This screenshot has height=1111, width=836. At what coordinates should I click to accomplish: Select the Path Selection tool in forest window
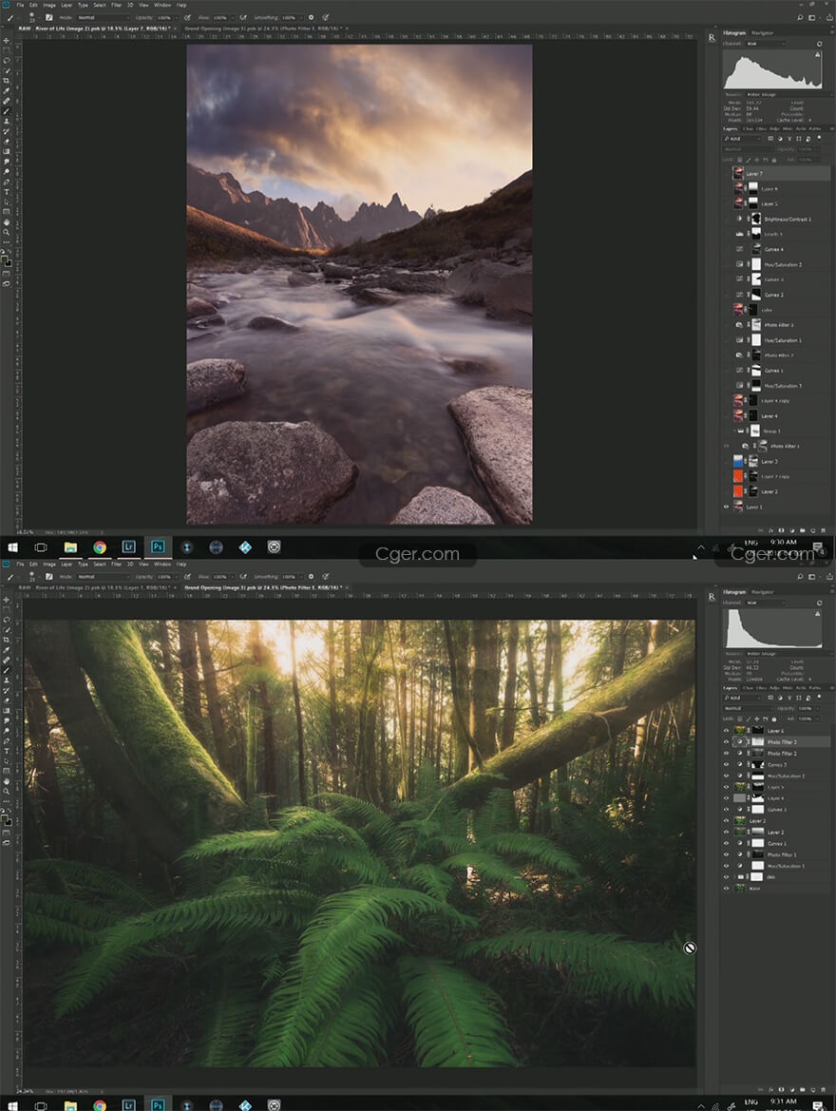(x=7, y=760)
